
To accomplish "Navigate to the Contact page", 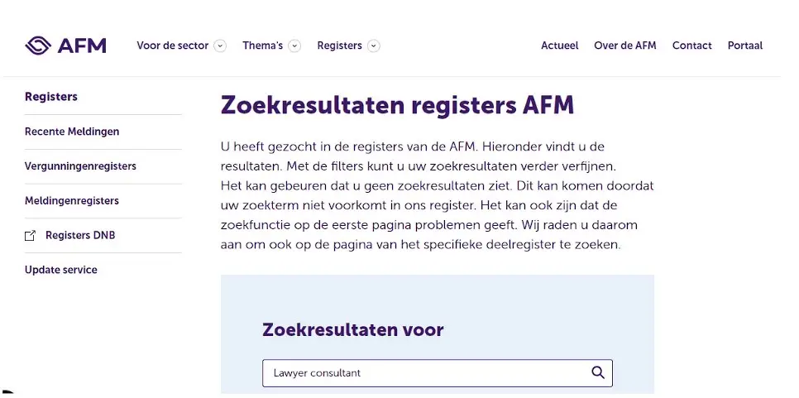I will [x=691, y=46].
